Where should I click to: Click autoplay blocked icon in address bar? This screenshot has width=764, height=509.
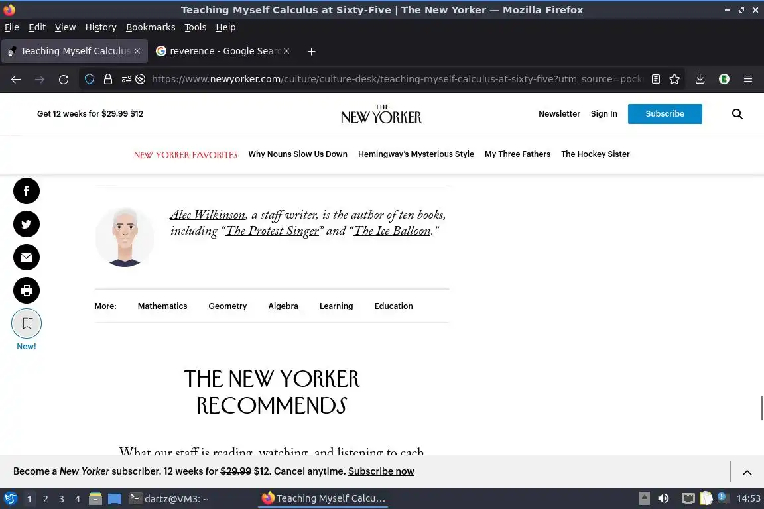coord(141,79)
